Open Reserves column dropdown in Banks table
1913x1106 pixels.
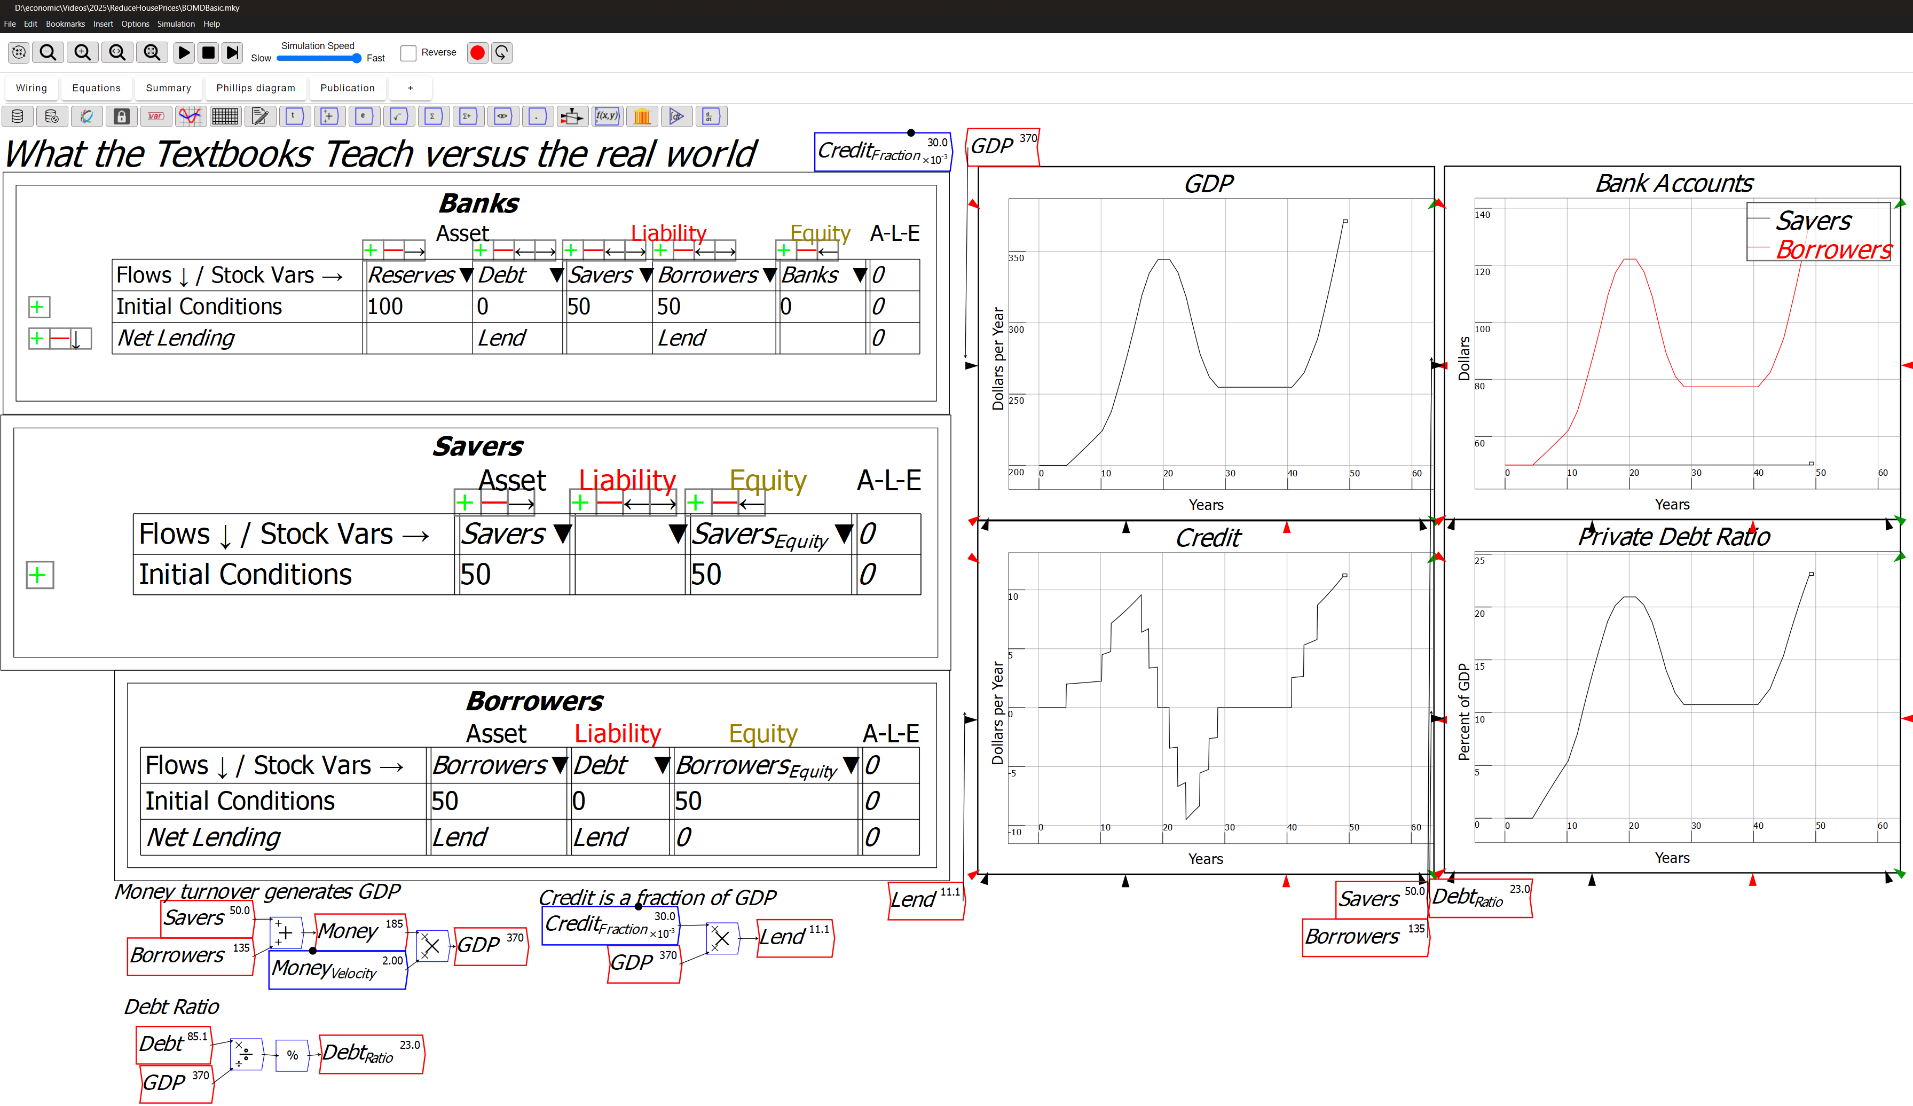(466, 275)
